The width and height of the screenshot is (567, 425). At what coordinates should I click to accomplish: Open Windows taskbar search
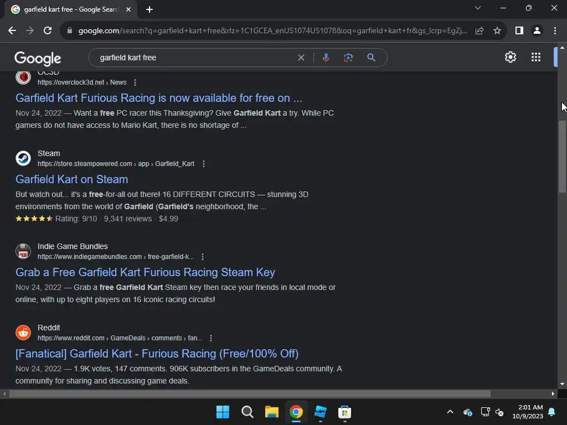248,412
